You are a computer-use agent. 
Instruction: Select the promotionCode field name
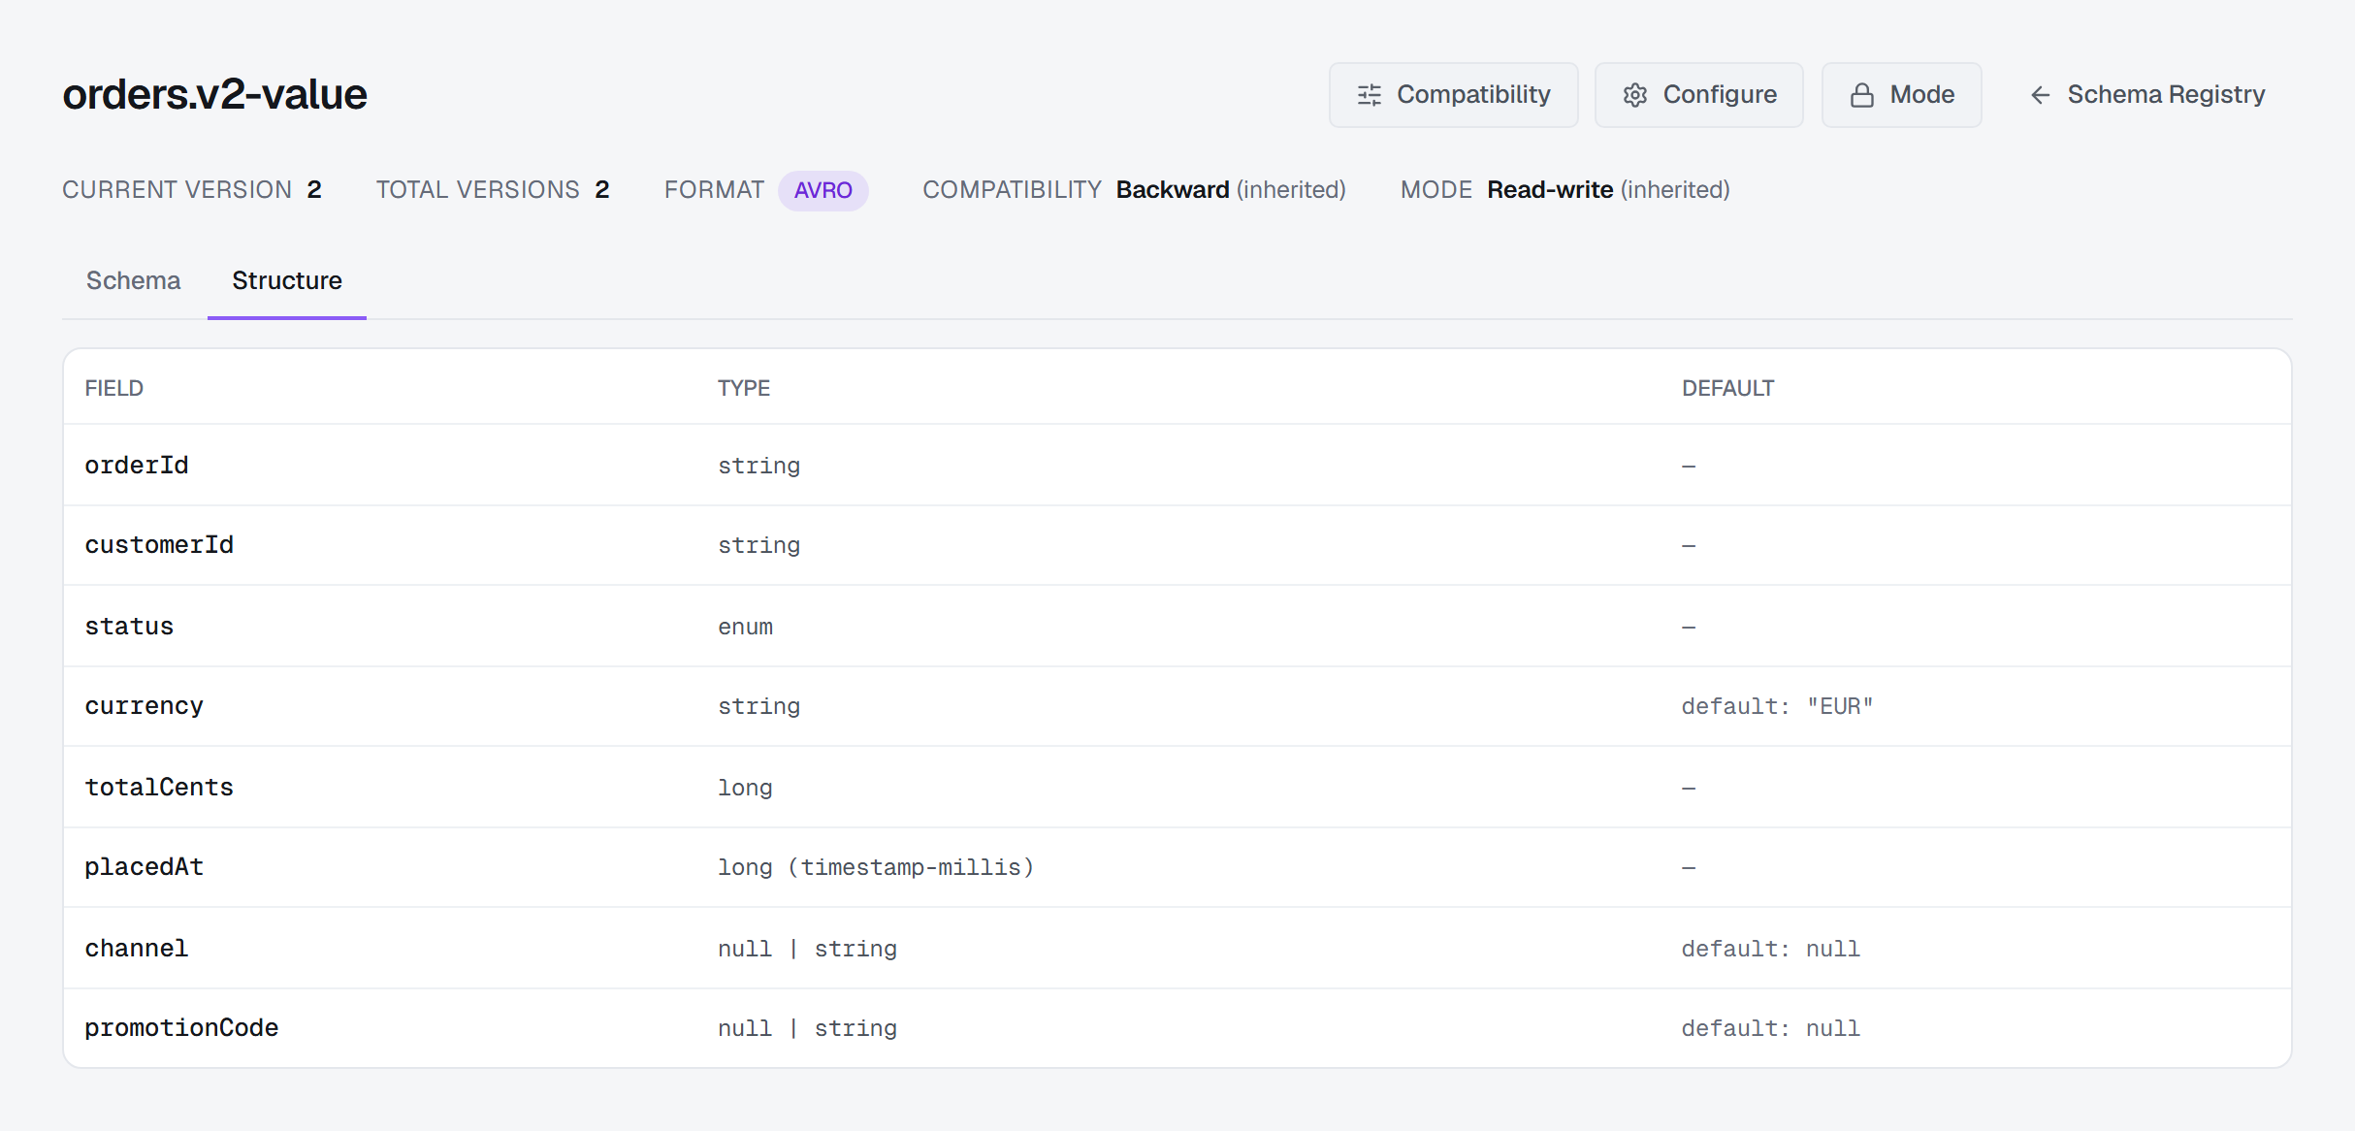(181, 1028)
